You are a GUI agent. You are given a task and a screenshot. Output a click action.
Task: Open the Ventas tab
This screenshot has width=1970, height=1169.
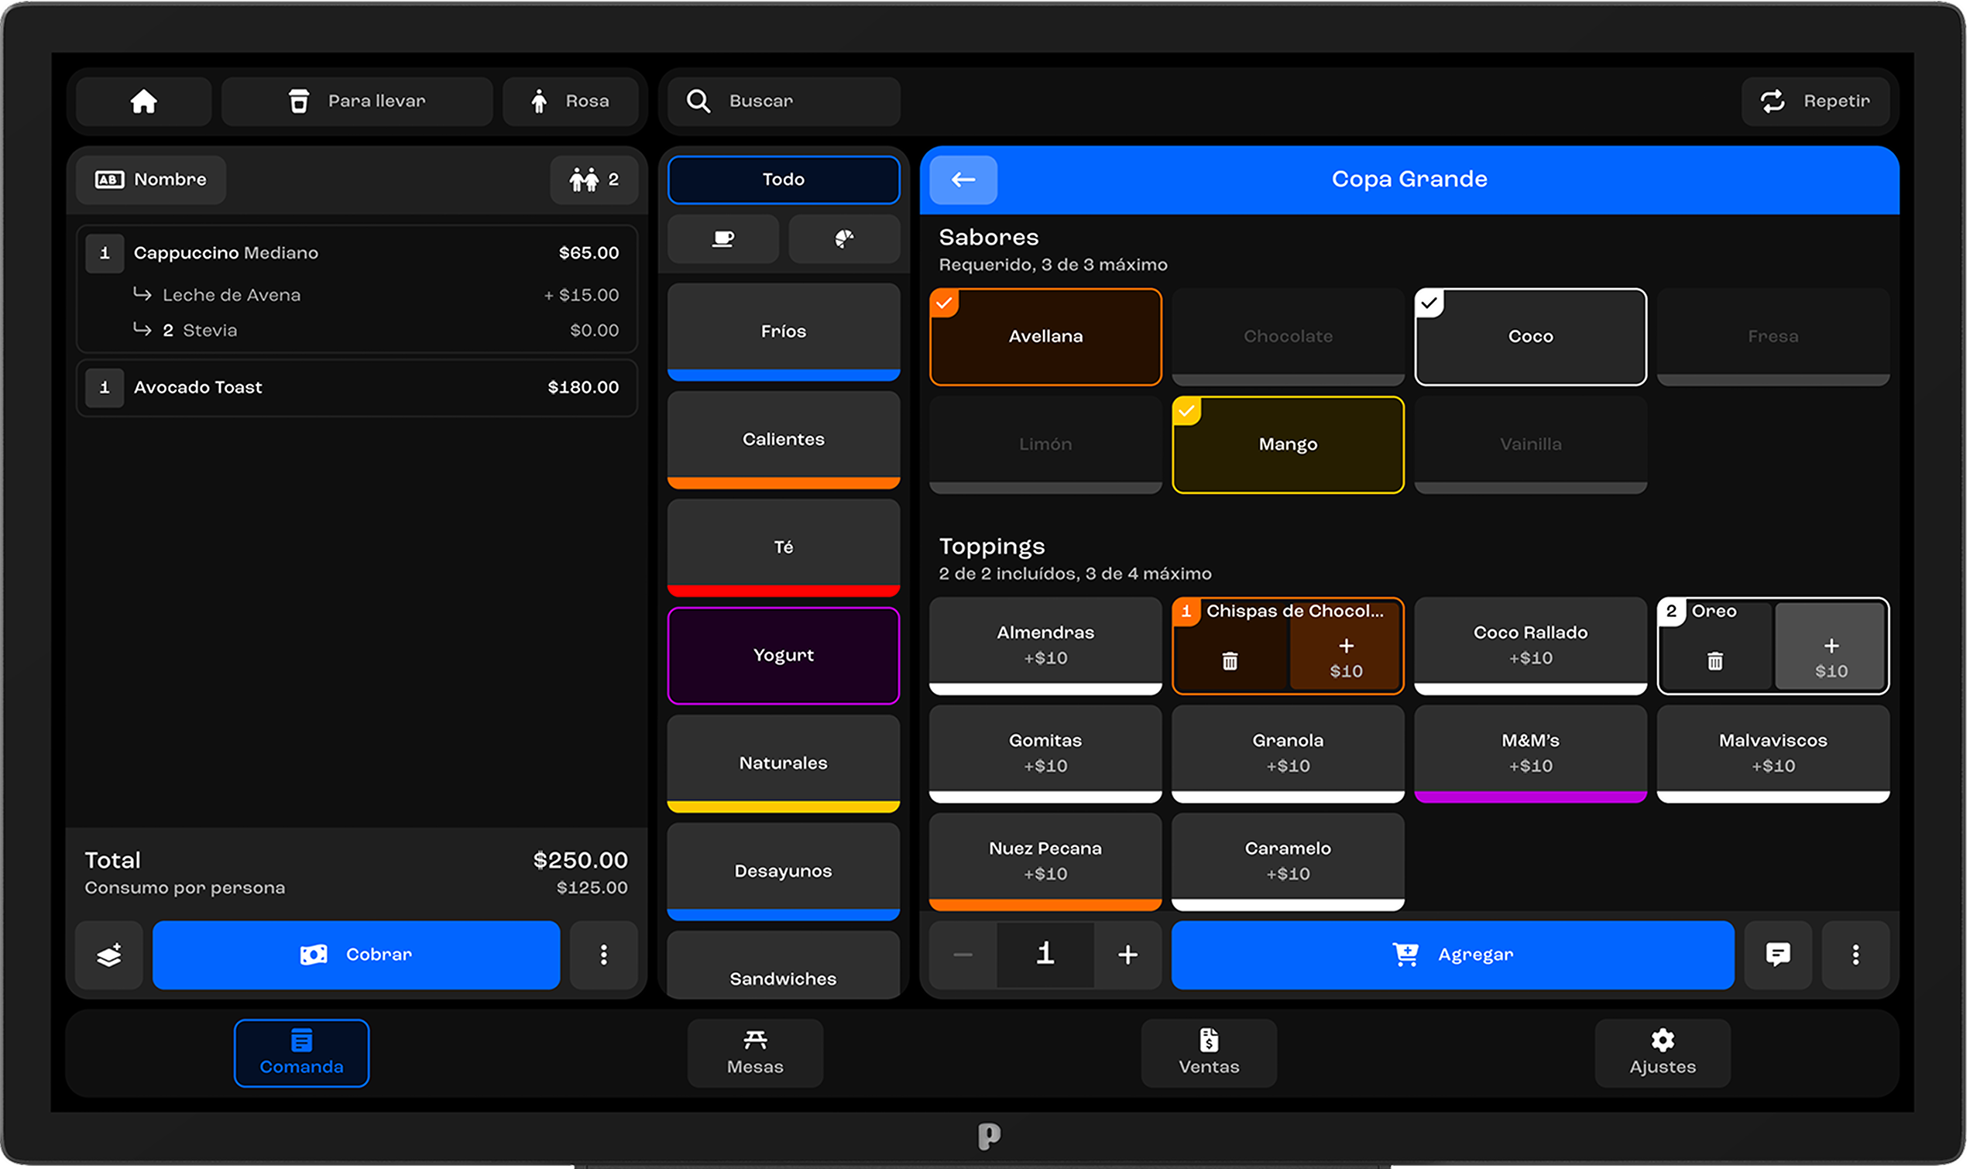[x=1208, y=1052]
